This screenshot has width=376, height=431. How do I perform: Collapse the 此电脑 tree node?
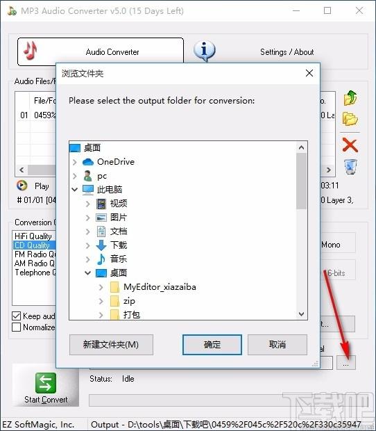75,189
